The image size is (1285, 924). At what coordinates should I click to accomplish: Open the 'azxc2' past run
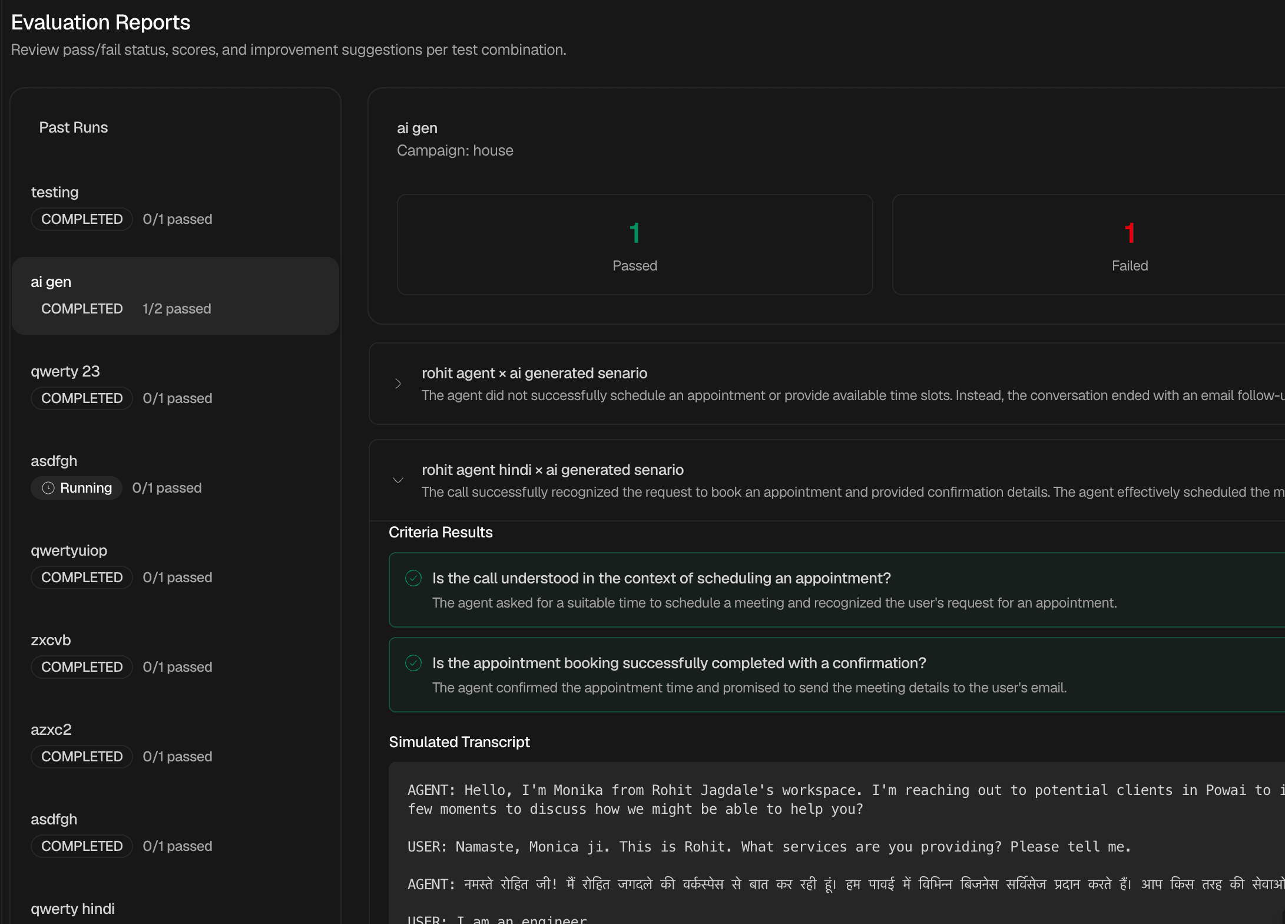(x=175, y=744)
